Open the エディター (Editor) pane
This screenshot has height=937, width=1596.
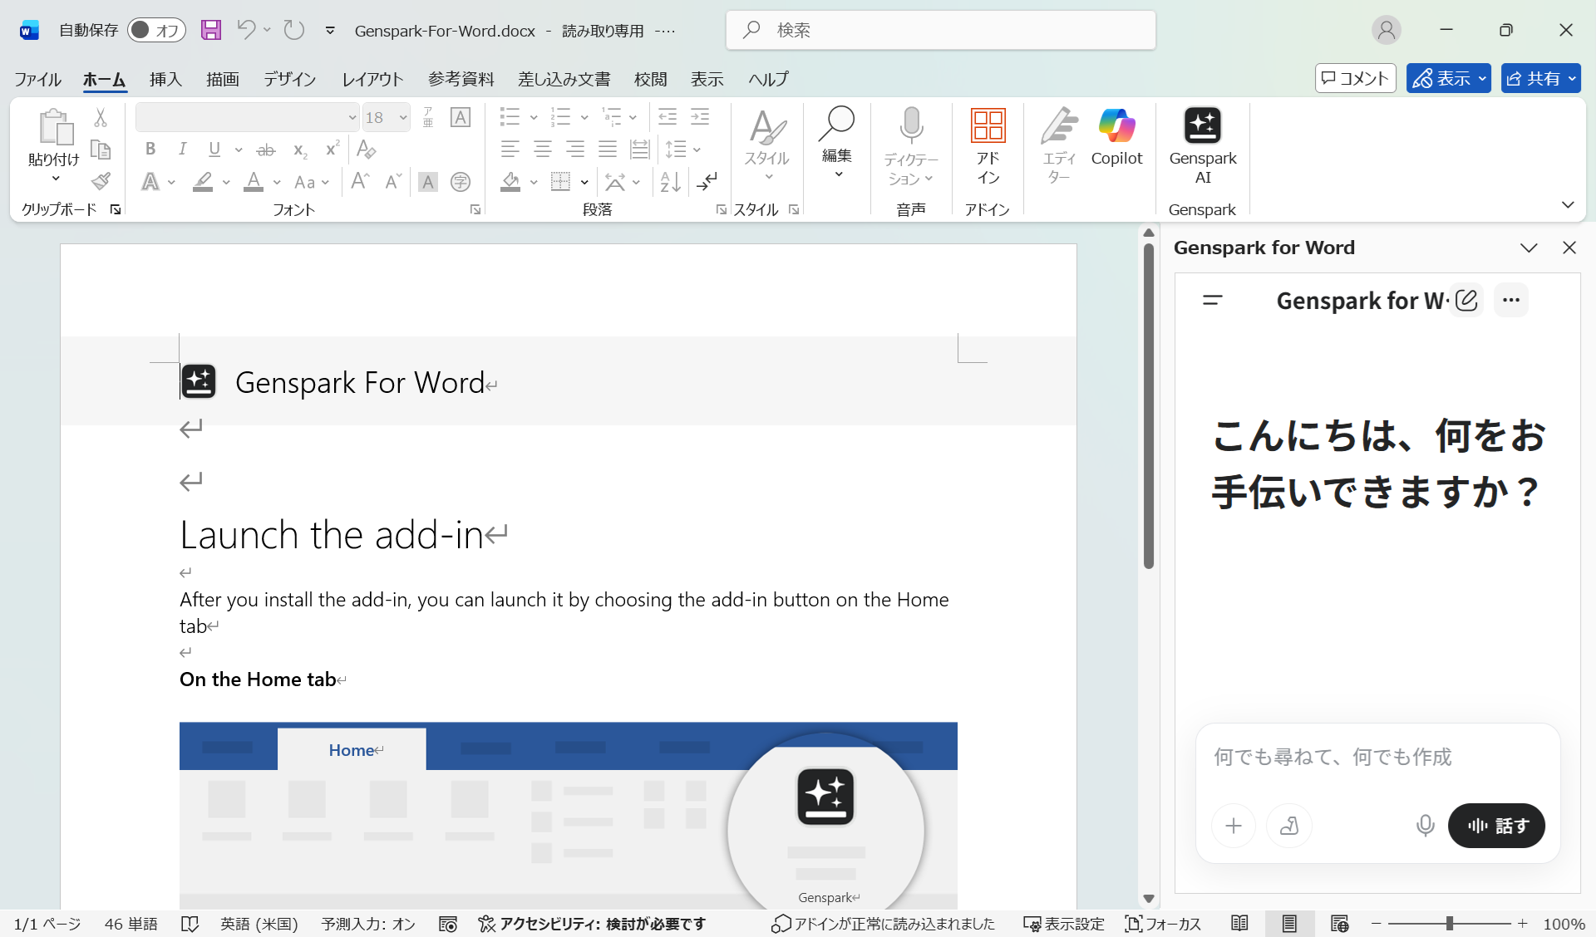coord(1058,150)
